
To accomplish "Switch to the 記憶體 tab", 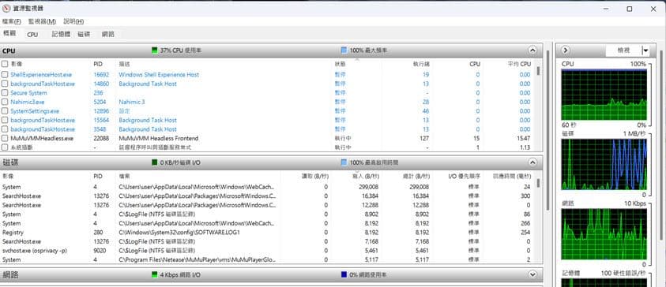I will click(x=61, y=35).
